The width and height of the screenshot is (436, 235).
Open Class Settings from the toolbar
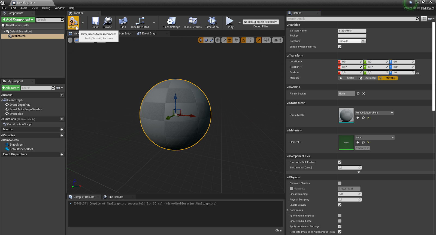(x=171, y=23)
